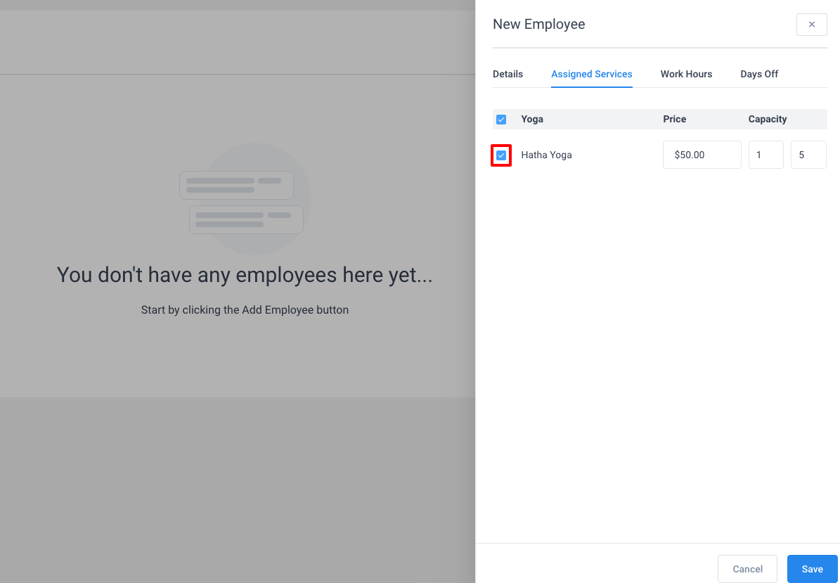840x583 pixels.
Task: Select the Assigned Services tab
Action: click(591, 74)
